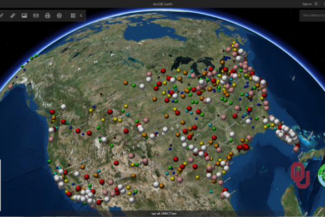325x217 pixels.
Task: Click the red OU logo overlay
Action: (300, 175)
